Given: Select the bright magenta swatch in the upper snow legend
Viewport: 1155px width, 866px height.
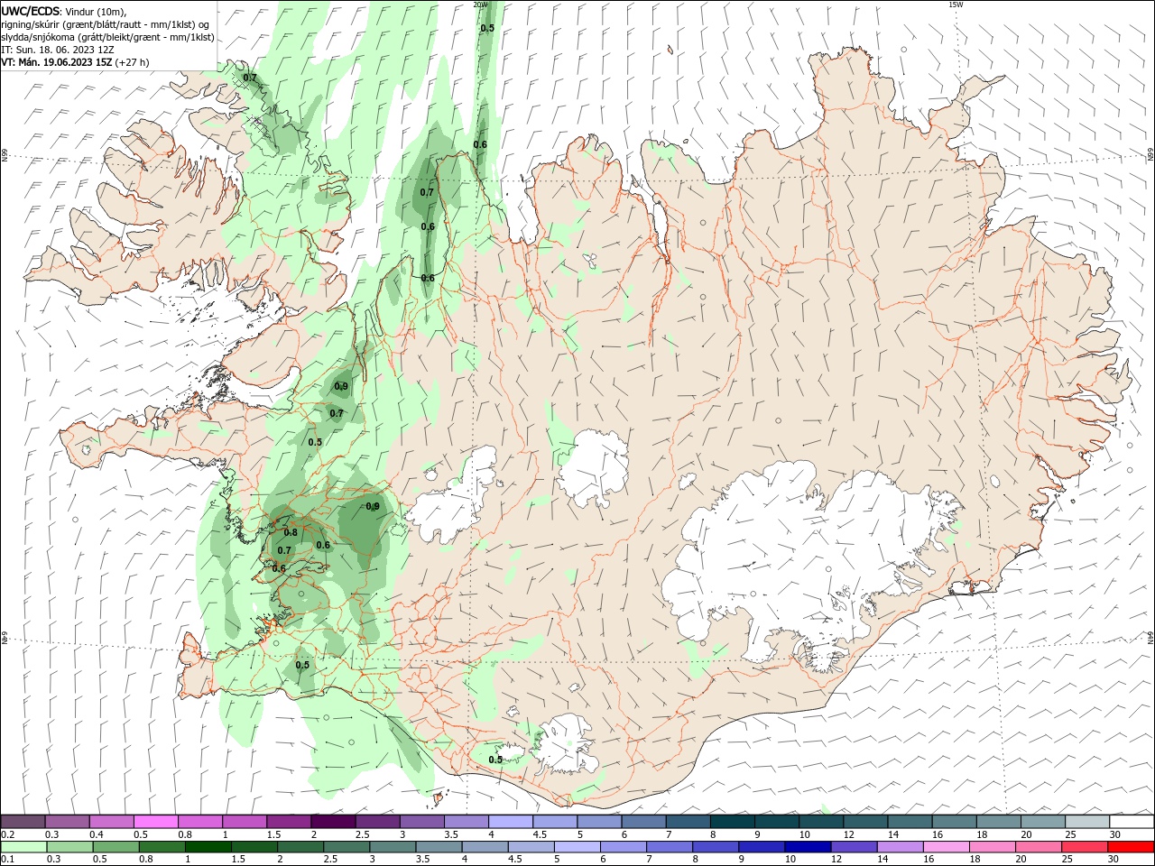Looking at the screenshot, I should pos(155,822).
